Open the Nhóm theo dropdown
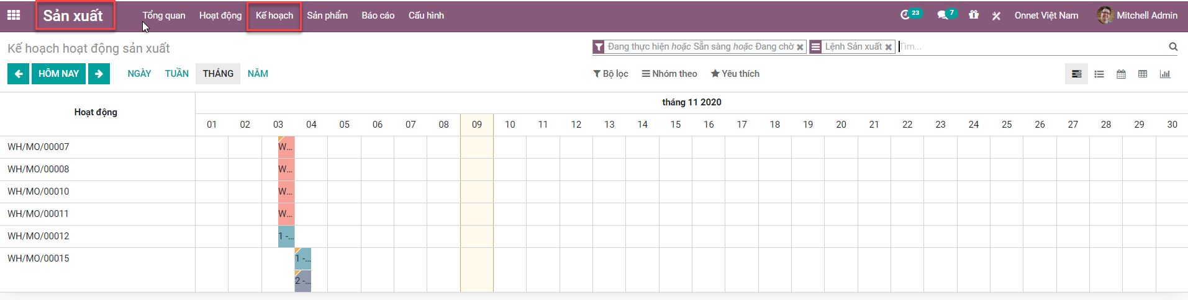The width and height of the screenshot is (1188, 300). tap(669, 74)
